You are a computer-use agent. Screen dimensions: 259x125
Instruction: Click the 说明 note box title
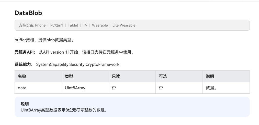(25, 104)
